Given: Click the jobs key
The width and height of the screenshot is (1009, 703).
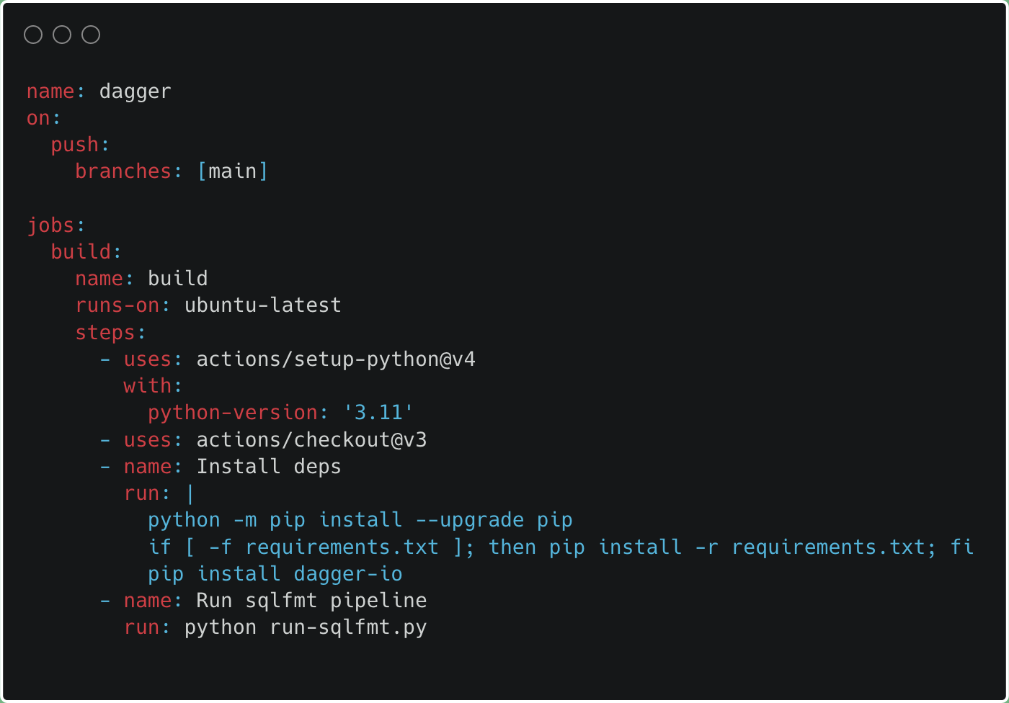Looking at the screenshot, I should 51,225.
